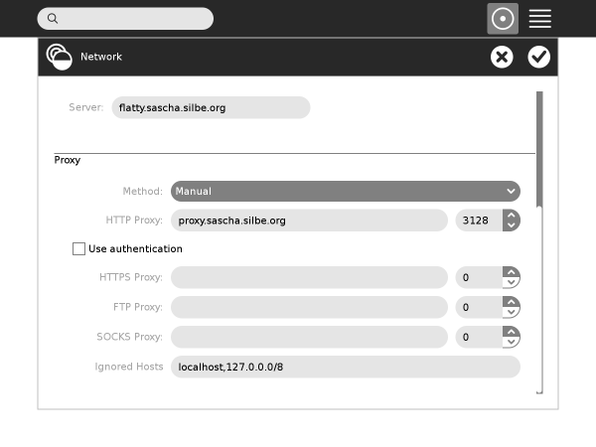Edit the Ignored Hosts field
The width and height of the screenshot is (596, 447).
pyautogui.click(x=345, y=368)
